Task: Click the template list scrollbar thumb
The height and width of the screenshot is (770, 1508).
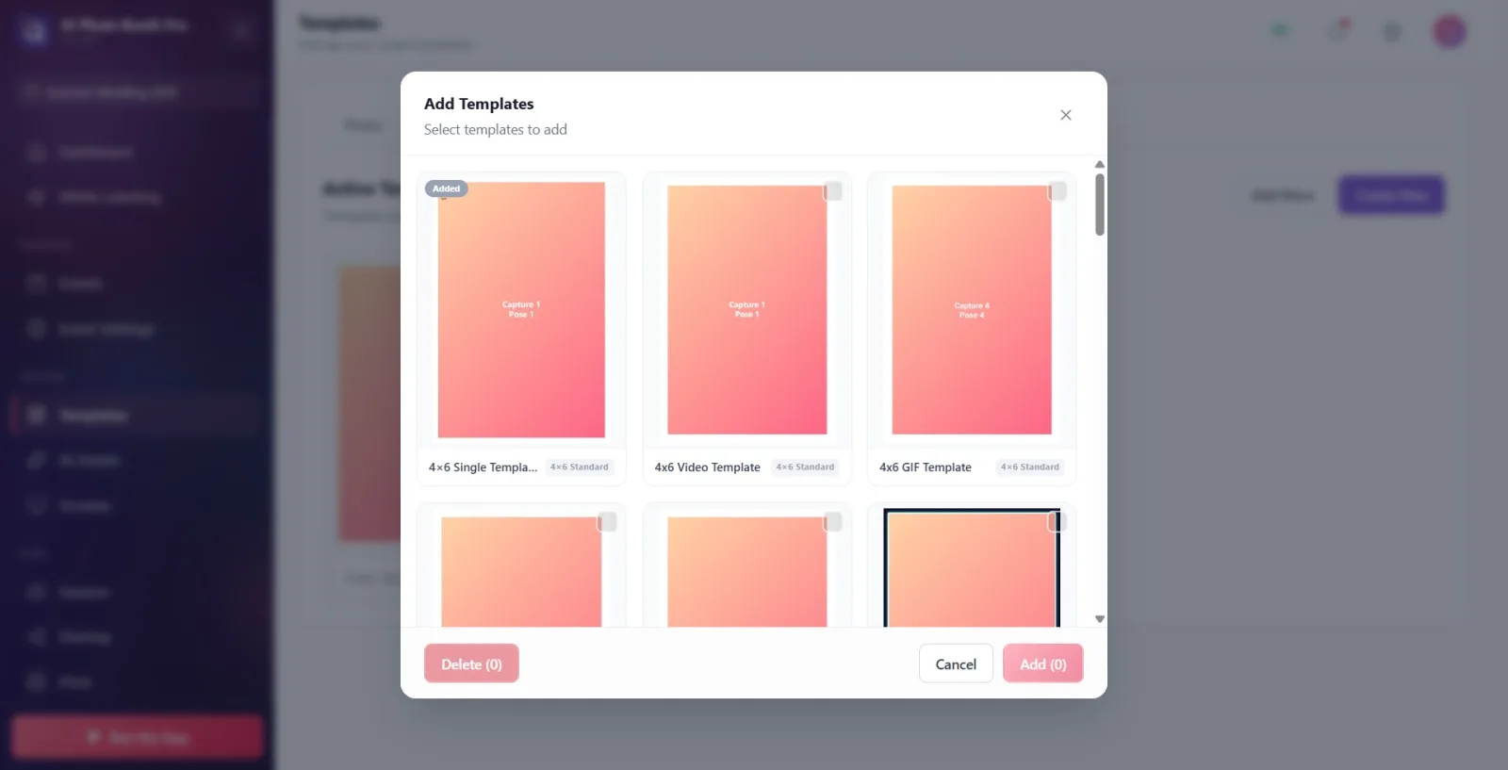Action: click(1099, 205)
